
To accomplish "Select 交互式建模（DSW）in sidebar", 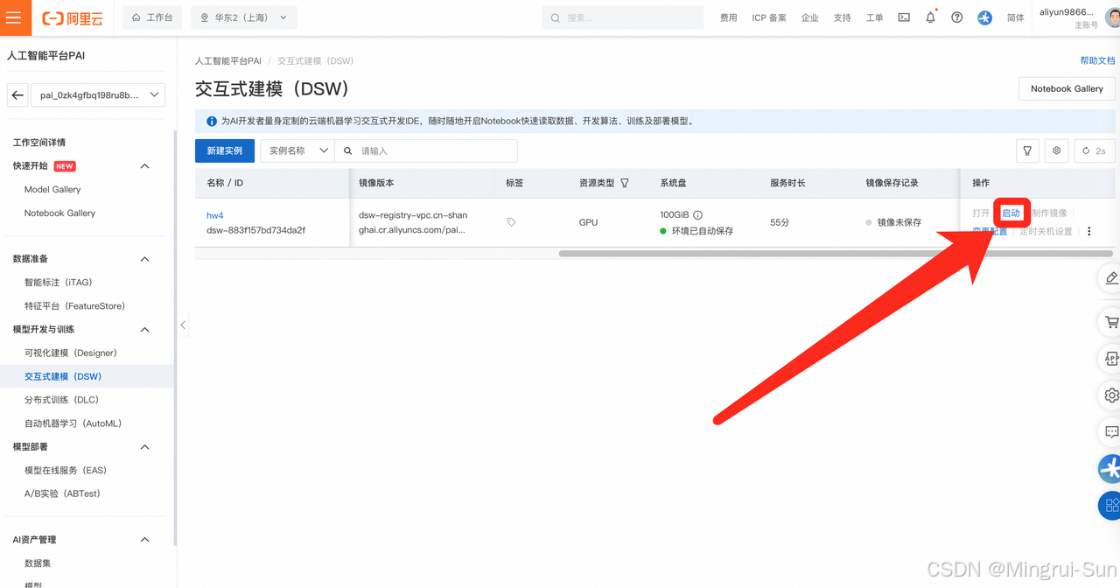I will [x=63, y=376].
